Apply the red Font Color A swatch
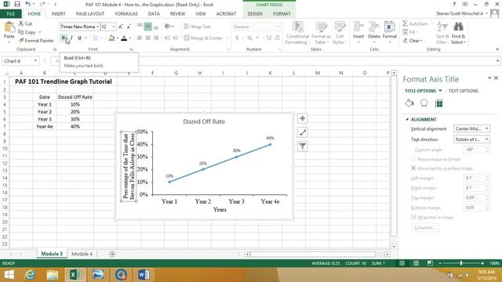Screen dimensions: 502x282 (124, 38)
